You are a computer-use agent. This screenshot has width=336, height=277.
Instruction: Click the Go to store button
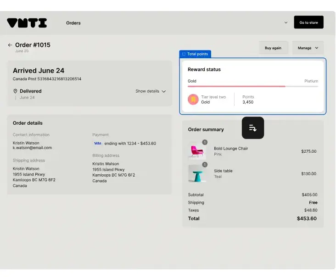[308, 22]
